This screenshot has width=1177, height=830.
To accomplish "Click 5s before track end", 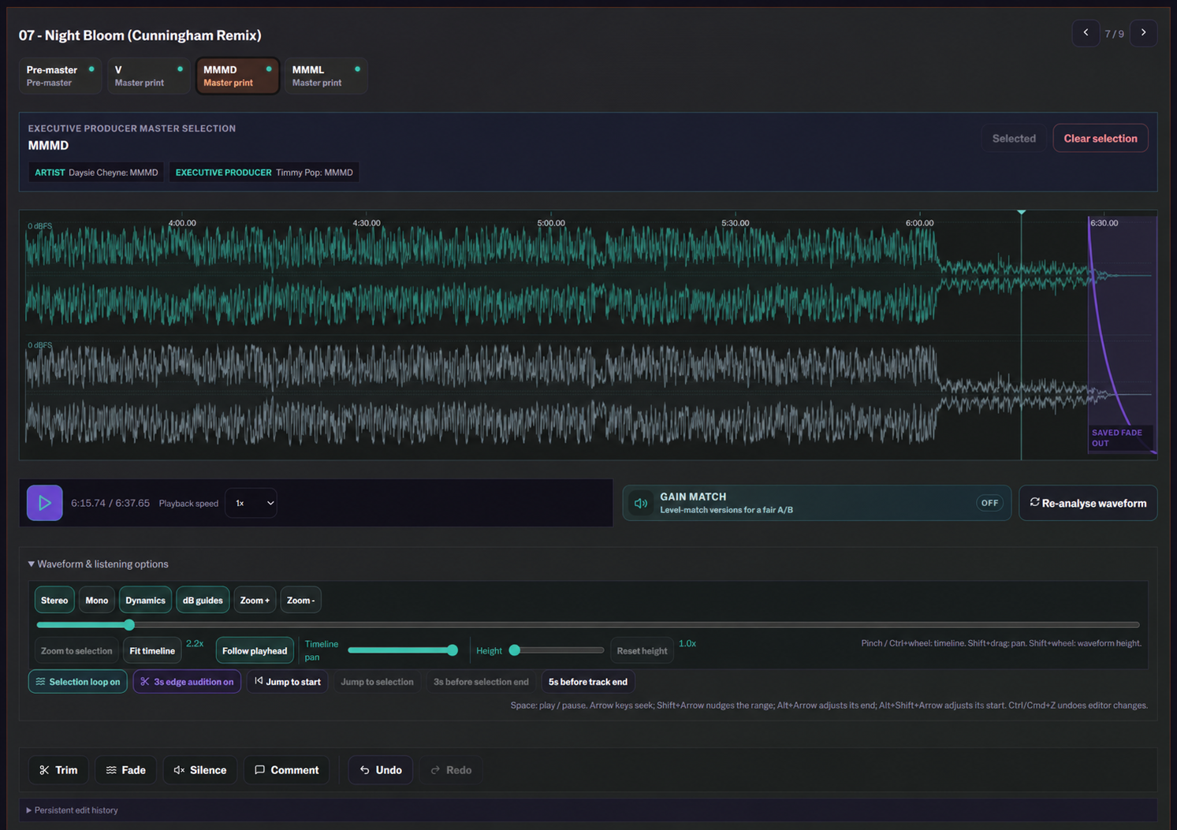I will [x=588, y=682].
